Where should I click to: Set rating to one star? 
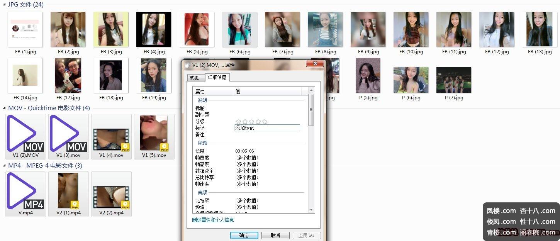(x=238, y=122)
